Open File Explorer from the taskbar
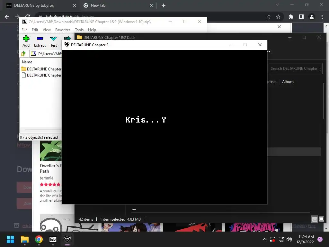 24,239
